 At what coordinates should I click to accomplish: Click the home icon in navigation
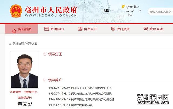point(14,31)
